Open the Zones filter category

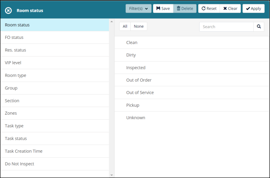55,113
